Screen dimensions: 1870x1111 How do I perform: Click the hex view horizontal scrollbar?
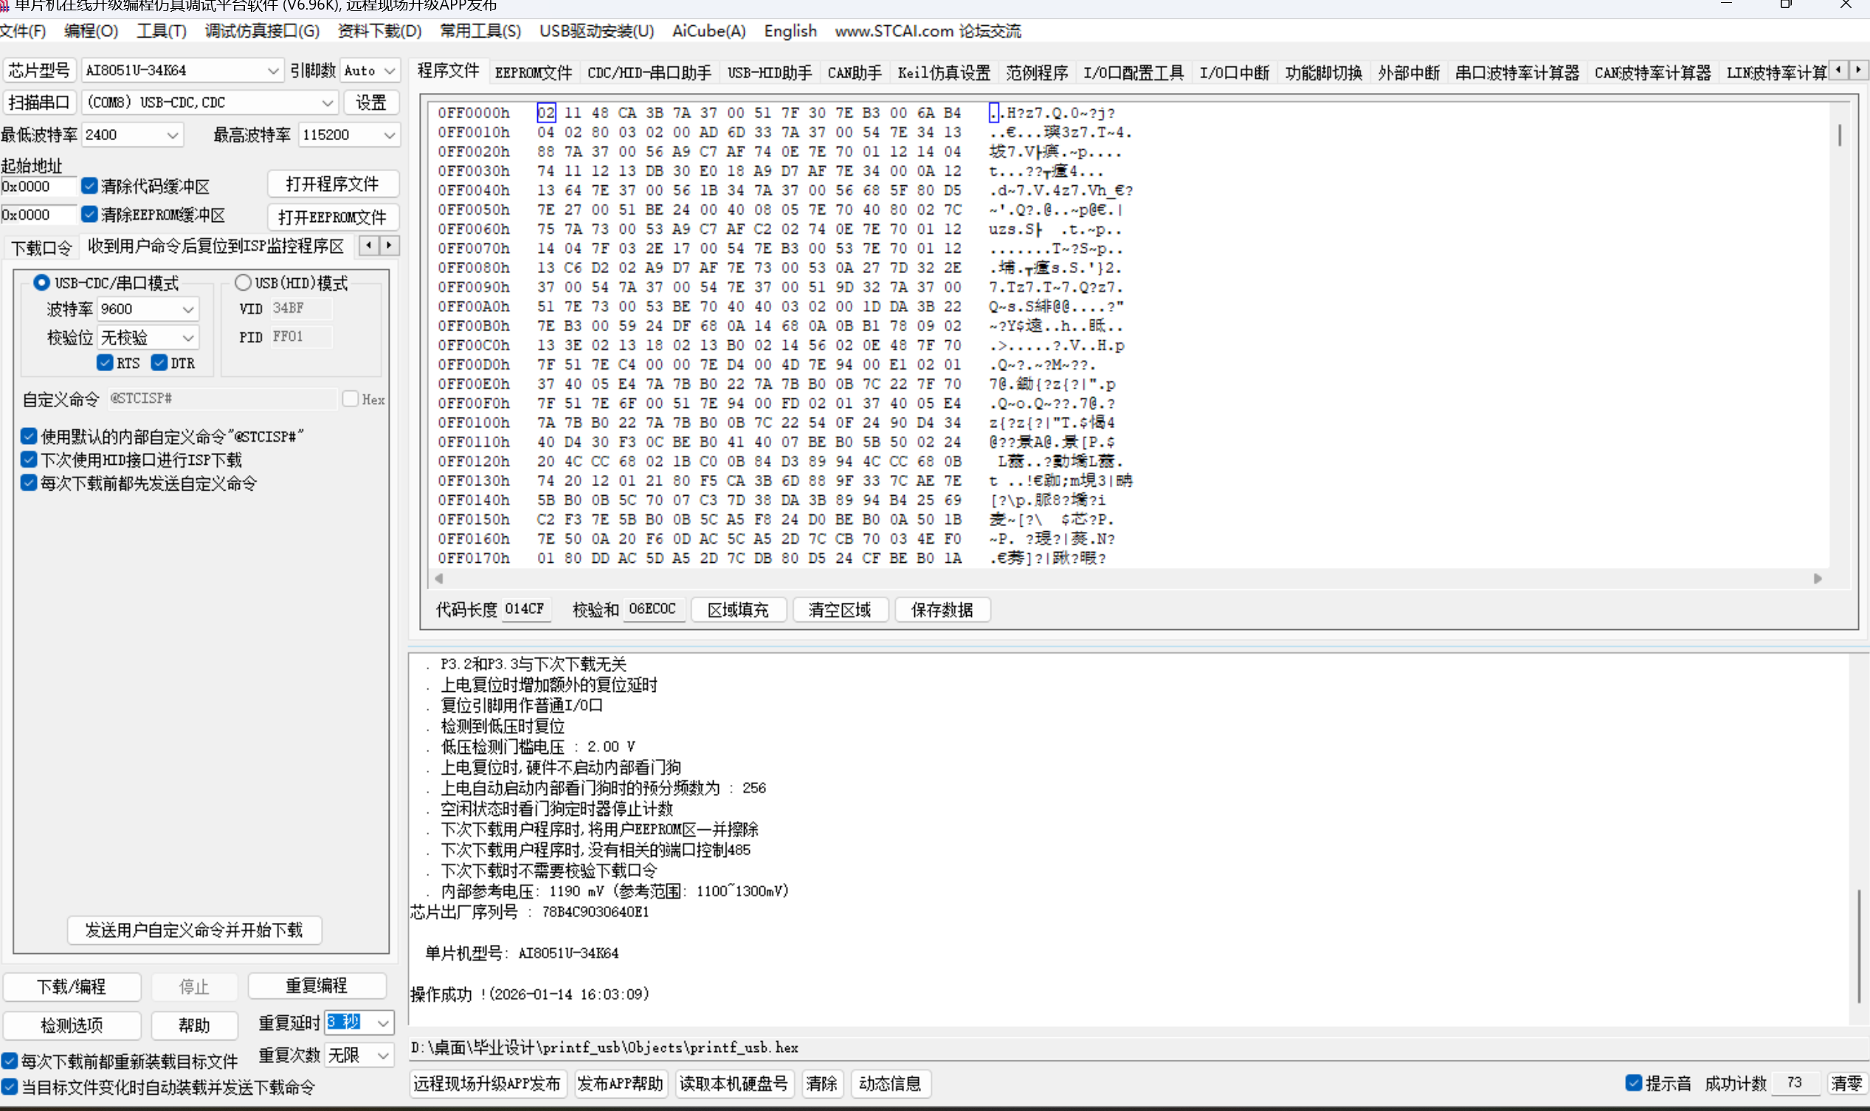(x=1123, y=578)
